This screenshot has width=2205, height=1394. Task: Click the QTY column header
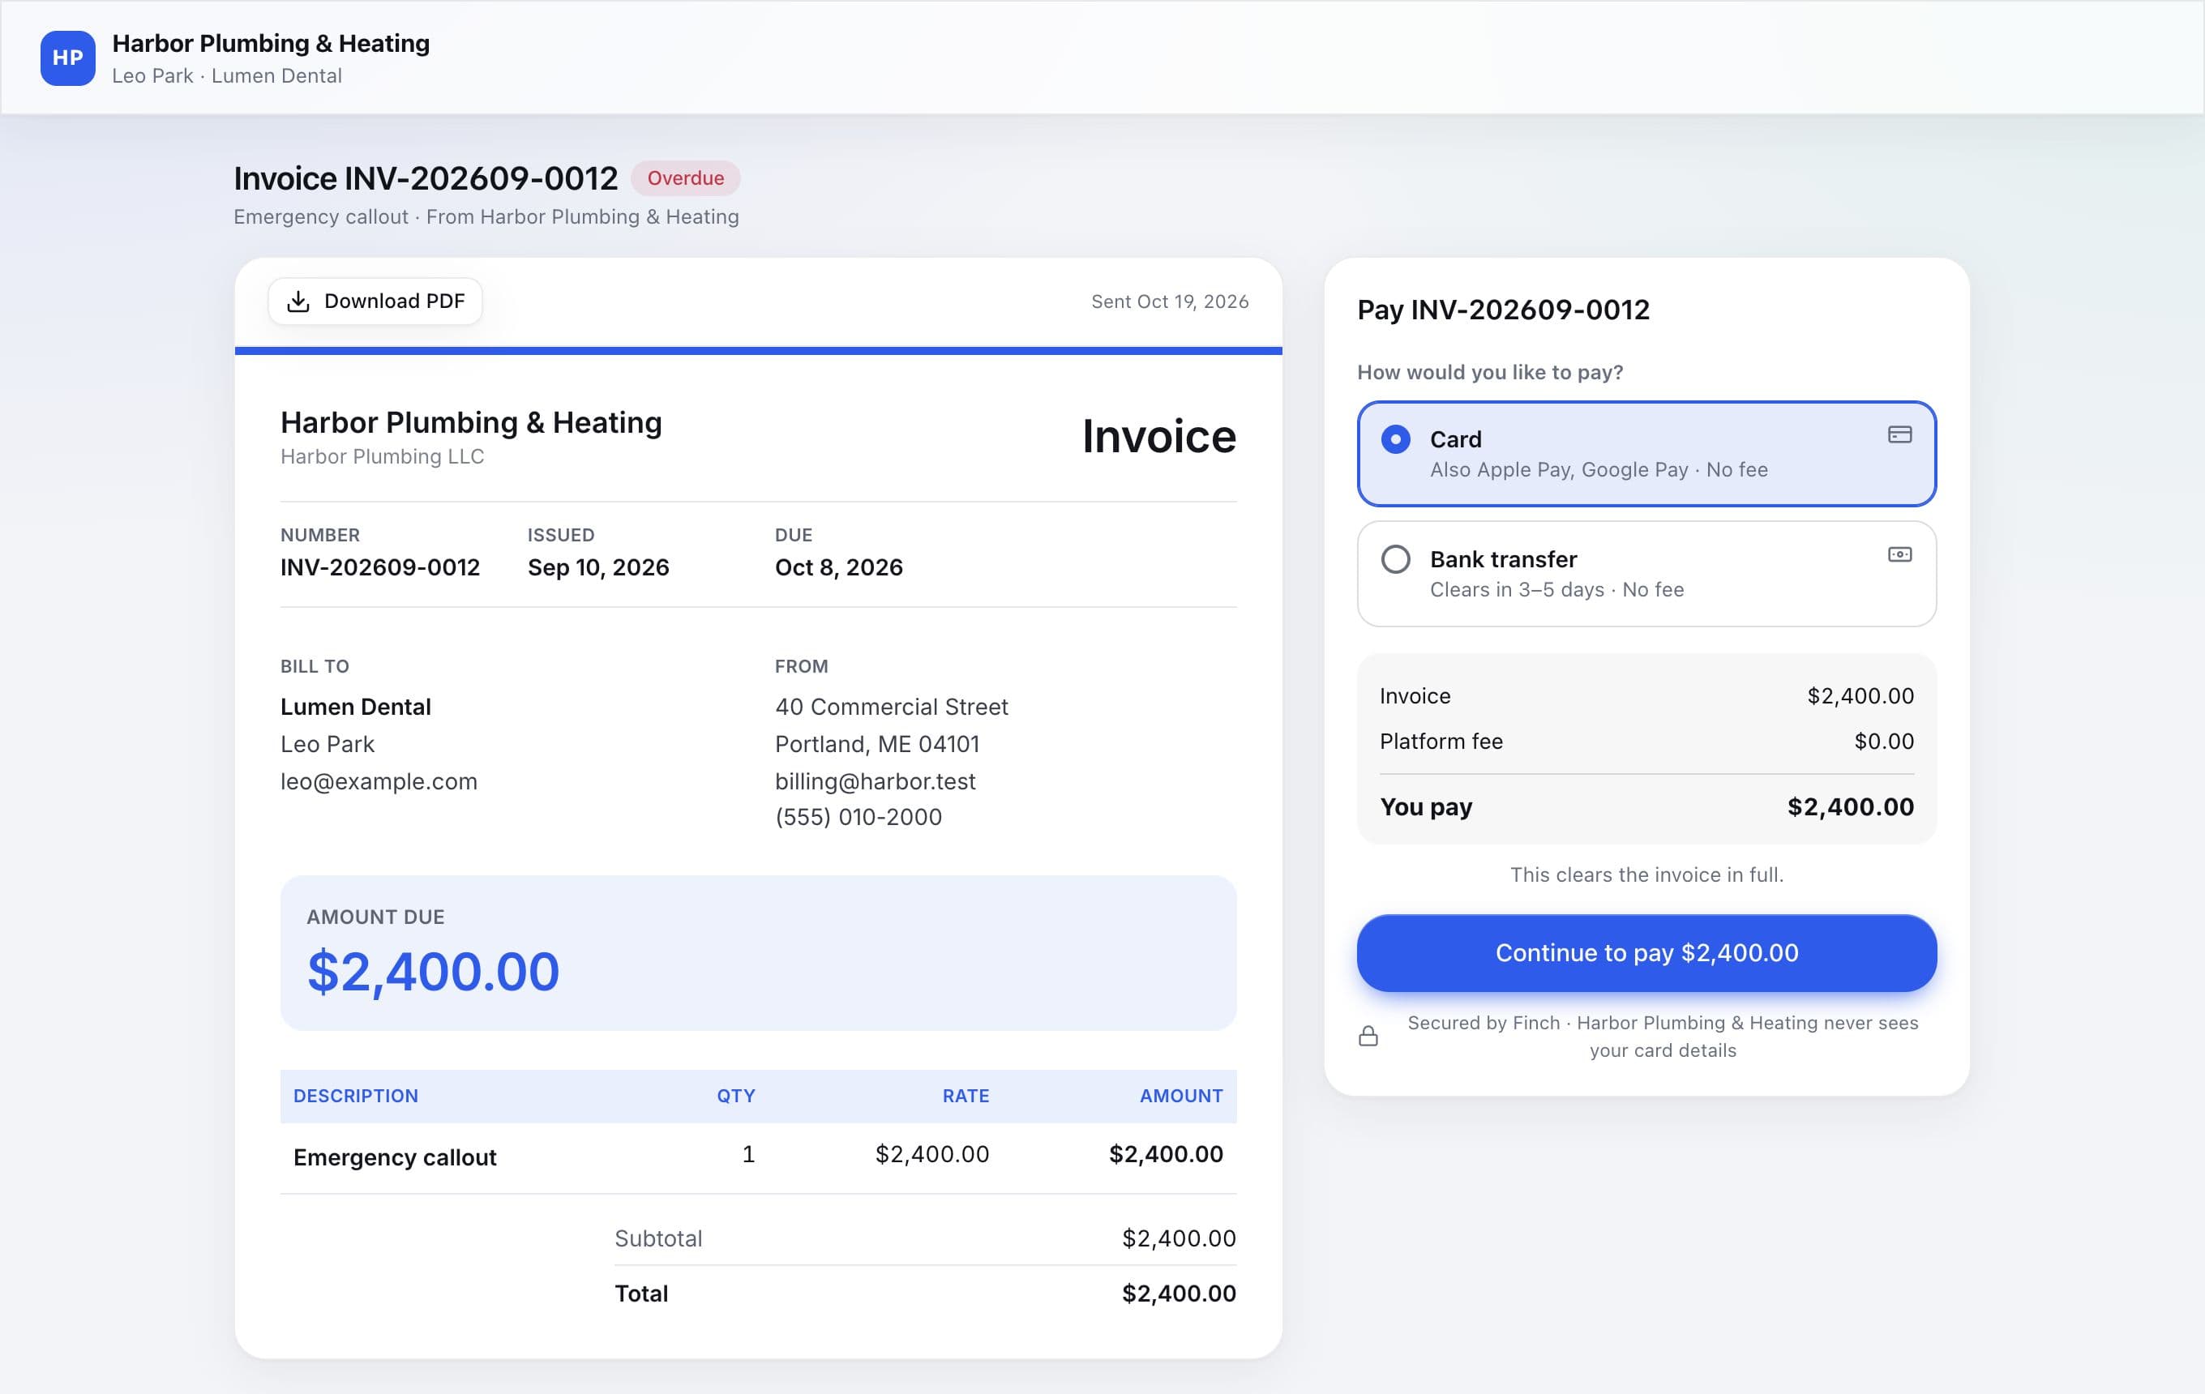tap(736, 1096)
